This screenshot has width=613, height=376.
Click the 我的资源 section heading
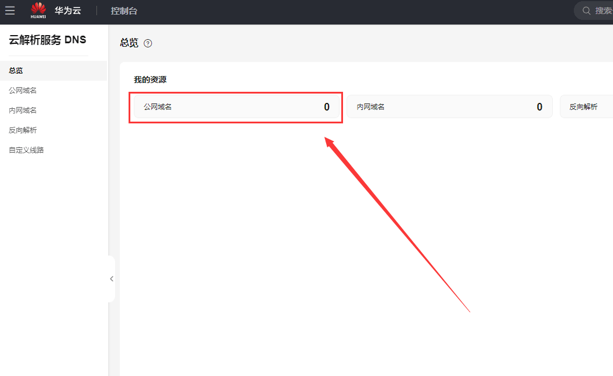(150, 80)
